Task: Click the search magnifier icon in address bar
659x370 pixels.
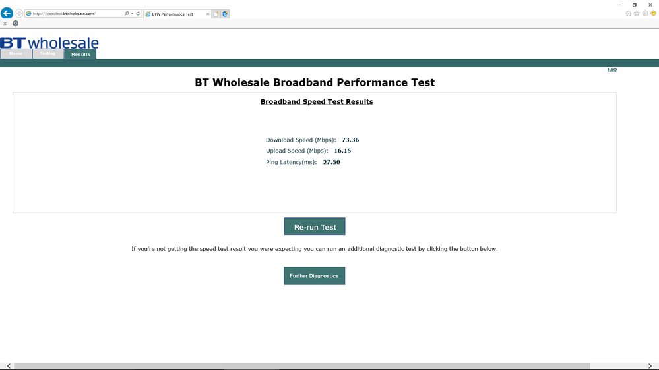Action: pos(127,13)
